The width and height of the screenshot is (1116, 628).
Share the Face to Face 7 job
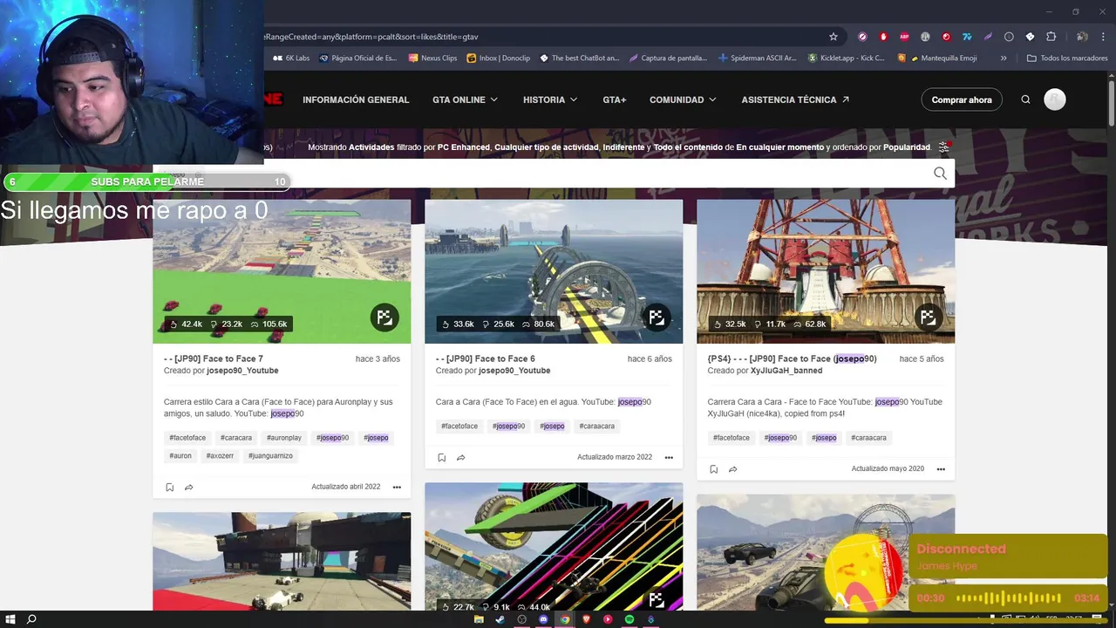click(188, 488)
